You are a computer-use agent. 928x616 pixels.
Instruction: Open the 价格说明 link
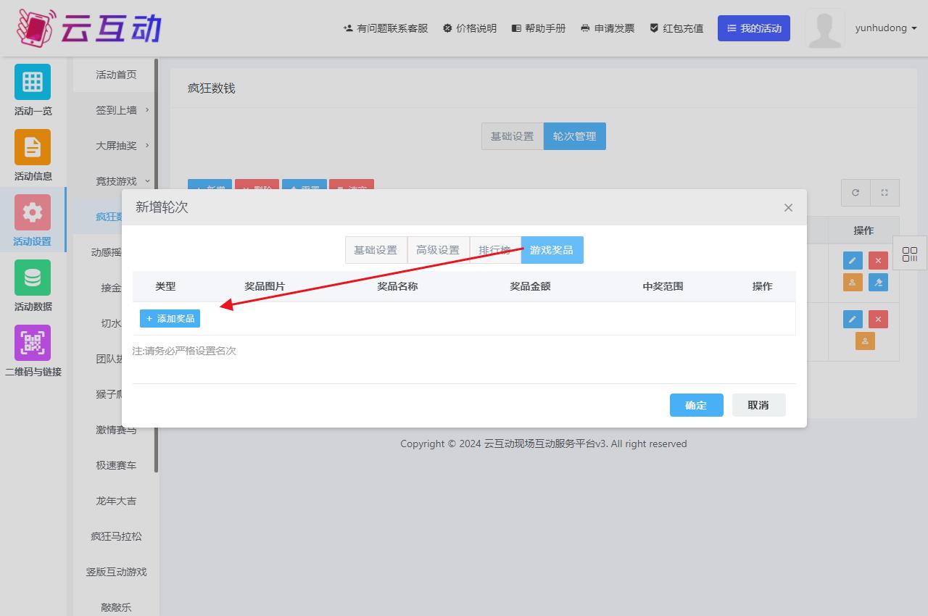[470, 28]
